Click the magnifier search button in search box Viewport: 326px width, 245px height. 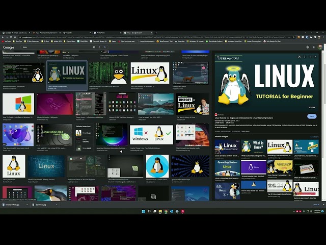pos(105,47)
